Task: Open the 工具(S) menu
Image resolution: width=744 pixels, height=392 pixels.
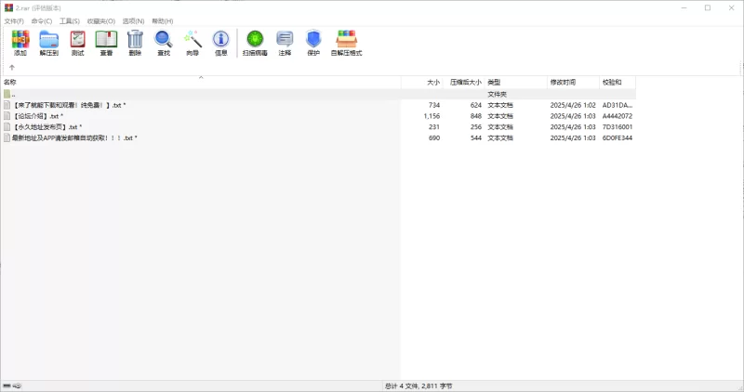Action: pyautogui.click(x=70, y=20)
